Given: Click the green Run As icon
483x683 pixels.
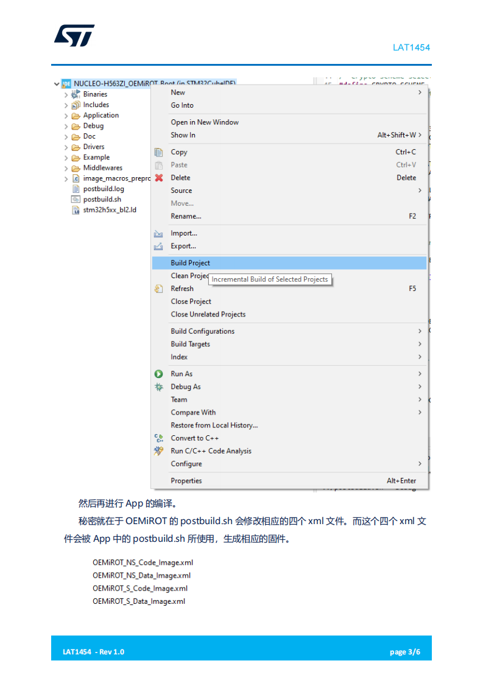Looking at the screenshot, I should [x=159, y=374].
